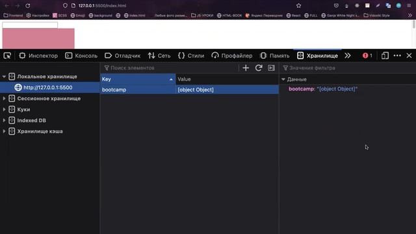Screen dimensions: 416x234
Task: Reload the page in browser toolbar
Action: [x=27, y=6]
